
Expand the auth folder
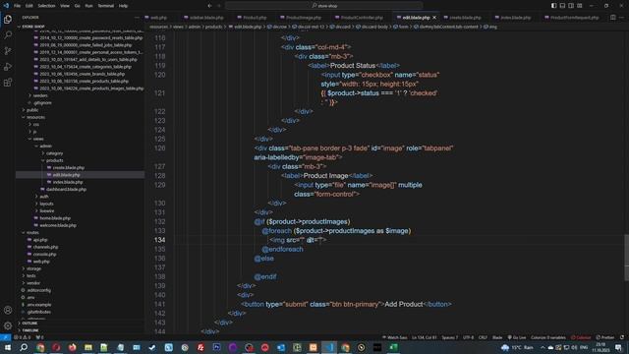point(43,197)
